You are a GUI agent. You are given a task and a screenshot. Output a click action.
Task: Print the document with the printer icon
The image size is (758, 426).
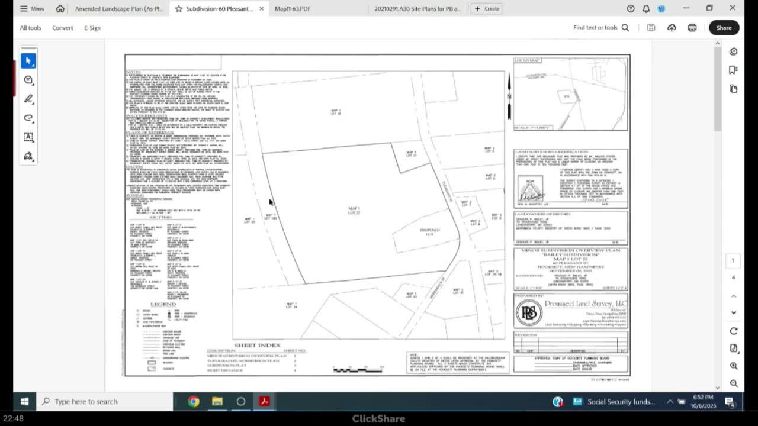pos(692,28)
